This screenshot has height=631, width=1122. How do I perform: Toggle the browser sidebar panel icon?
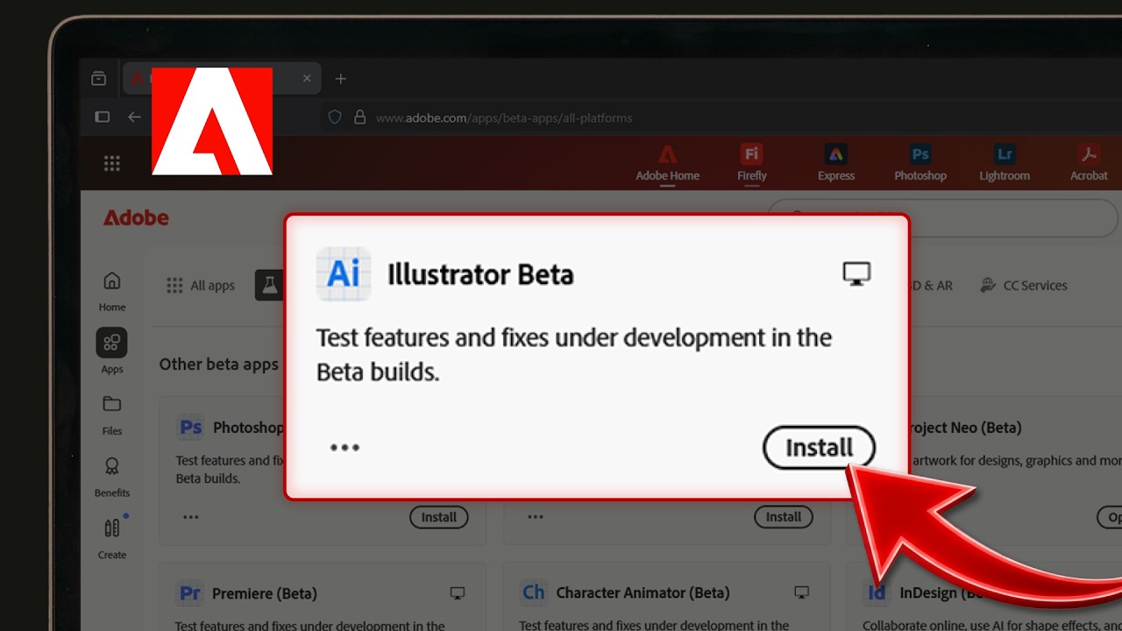(102, 117)
